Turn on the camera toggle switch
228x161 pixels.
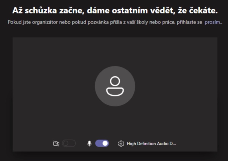tap(69, 143)
